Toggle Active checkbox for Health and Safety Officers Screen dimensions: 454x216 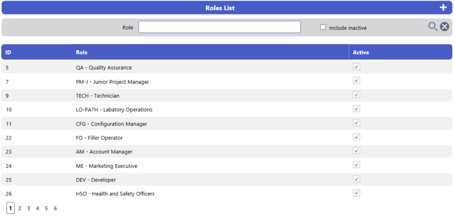(x=356, y=193)
